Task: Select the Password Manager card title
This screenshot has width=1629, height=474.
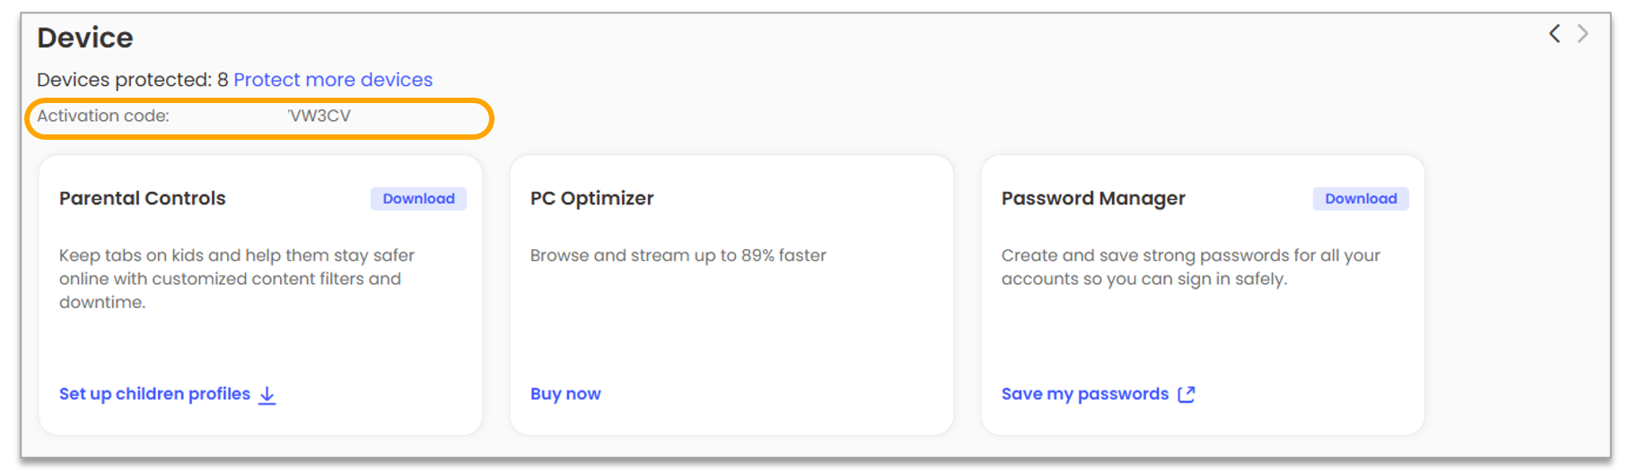Action: tap(1093, 199)
